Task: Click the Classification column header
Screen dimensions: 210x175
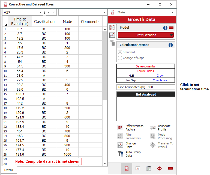Action: tap(44, 22)
